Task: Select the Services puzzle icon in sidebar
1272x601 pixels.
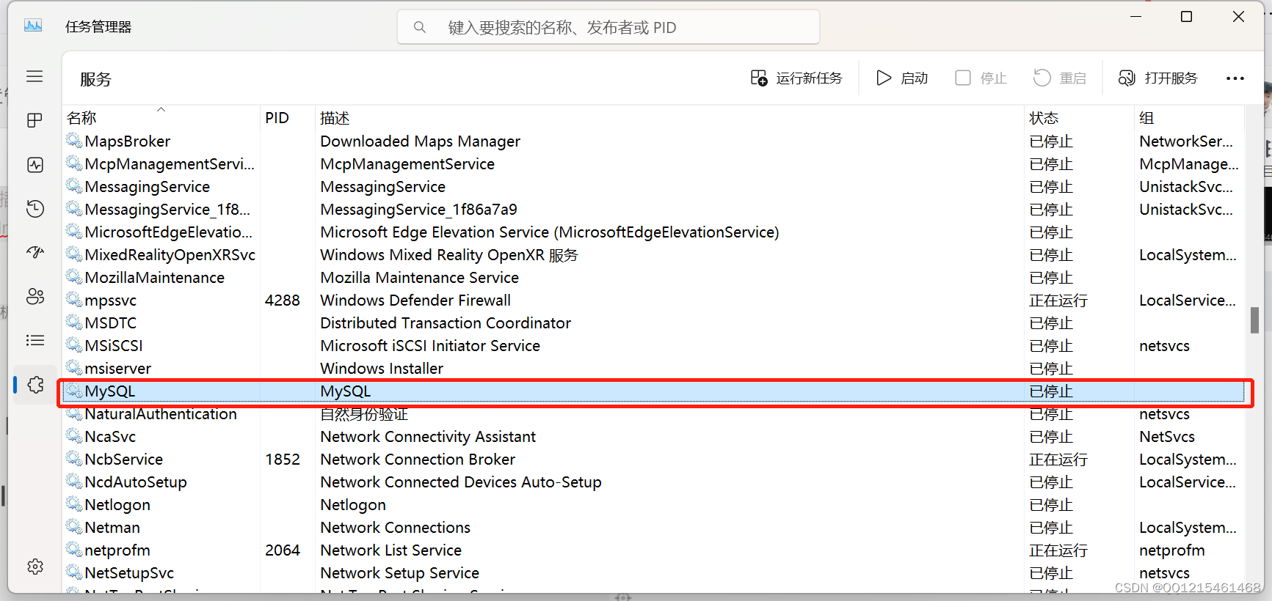Action: [x=35, y=385]
